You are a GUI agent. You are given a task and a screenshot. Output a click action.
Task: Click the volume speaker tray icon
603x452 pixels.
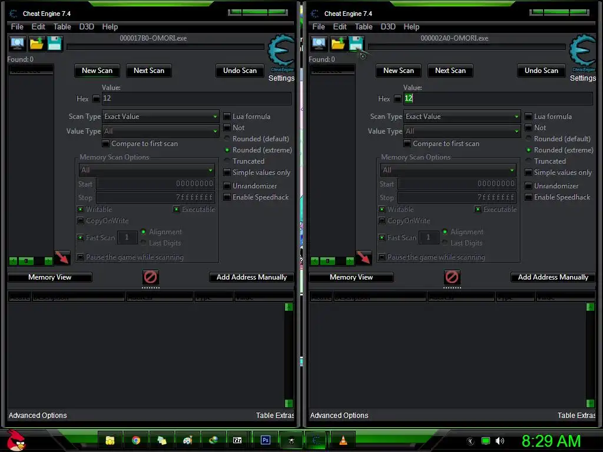[499, 441]
